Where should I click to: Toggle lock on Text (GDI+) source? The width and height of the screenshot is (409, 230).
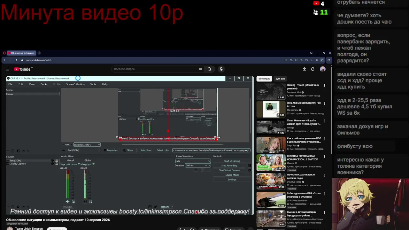[57, 161]
